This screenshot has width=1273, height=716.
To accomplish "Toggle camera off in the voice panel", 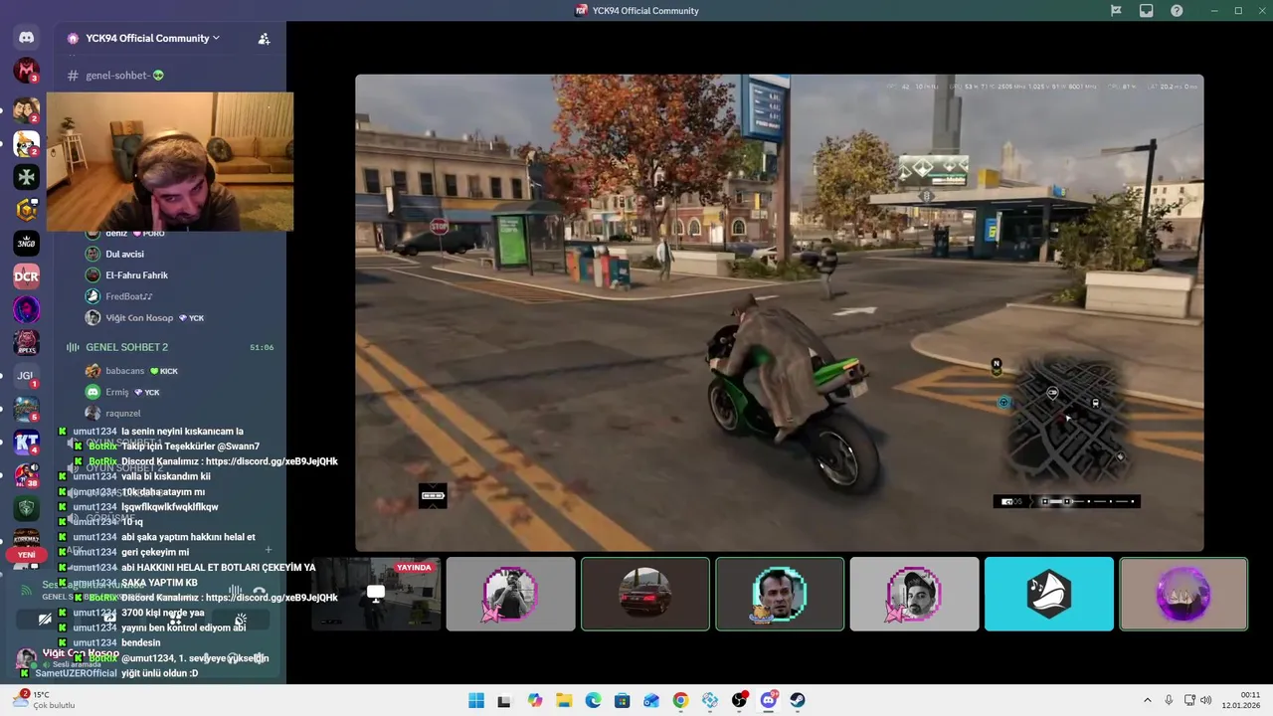I will (x=45, y=620).
